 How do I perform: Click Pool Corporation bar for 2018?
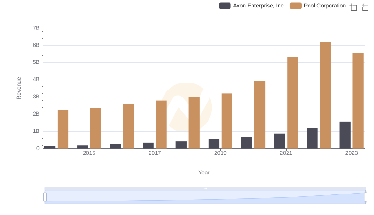point(194,123)
